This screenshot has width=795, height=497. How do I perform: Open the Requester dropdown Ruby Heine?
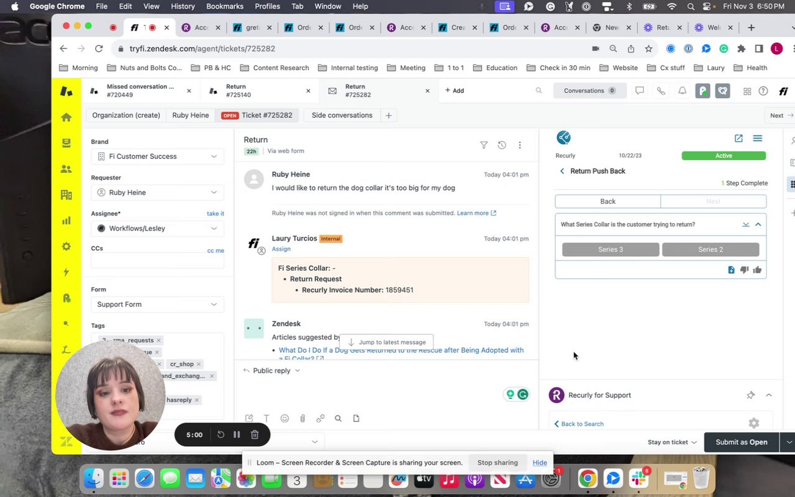tap(157, 193)
